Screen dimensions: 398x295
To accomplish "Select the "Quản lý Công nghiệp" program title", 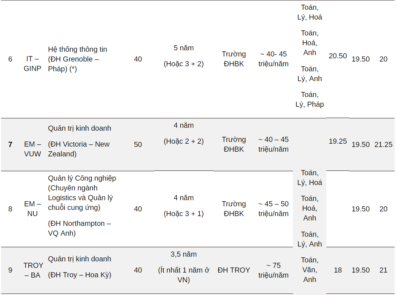I will pyautogui.click(x=82, y=178).
